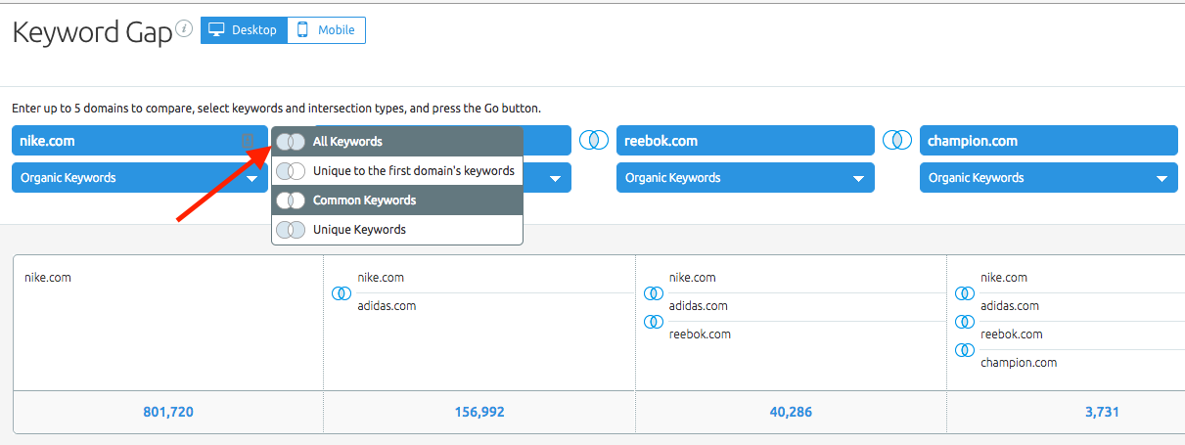
Task: Click the Venn icon next to All Keywords
Action: coord(291,142)
